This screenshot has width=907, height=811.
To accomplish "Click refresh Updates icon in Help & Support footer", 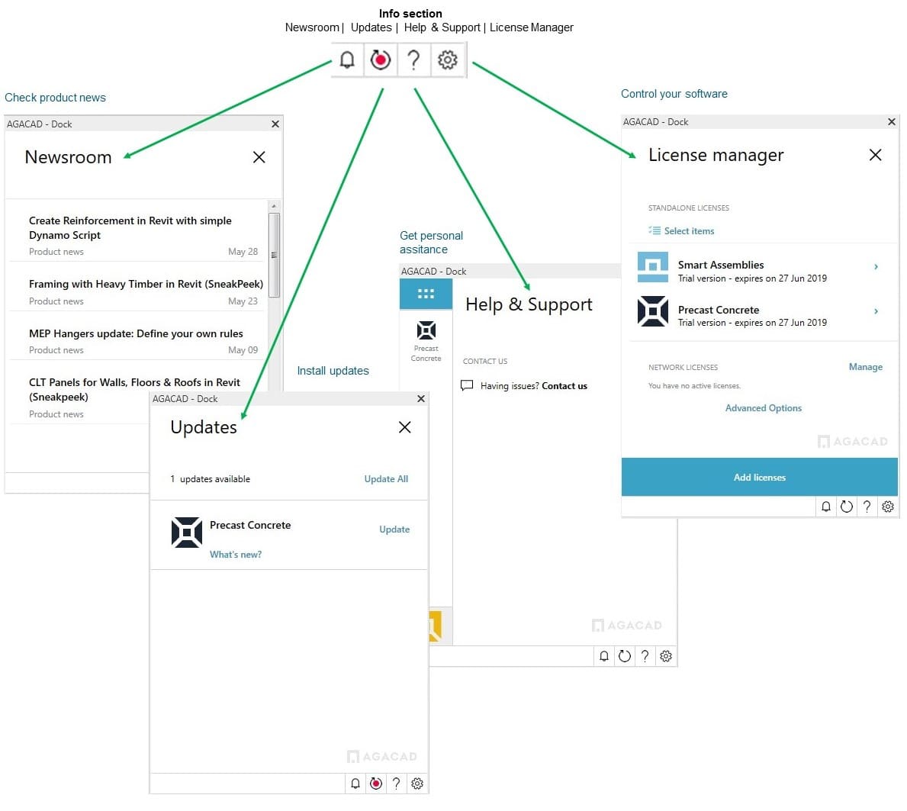I will tap(625, 656).
